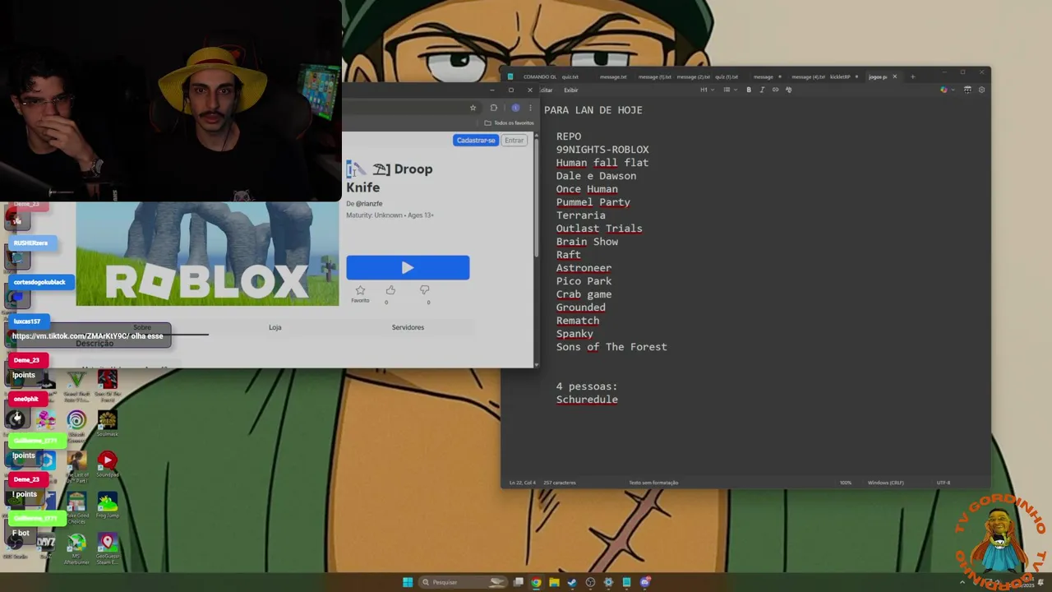1052x592 pixels.
Task: Open the Exibir menu in Notepad
Action: tap(571, 90)
